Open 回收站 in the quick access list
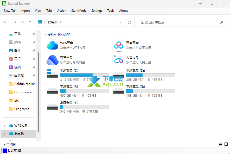 pos(19,76)
